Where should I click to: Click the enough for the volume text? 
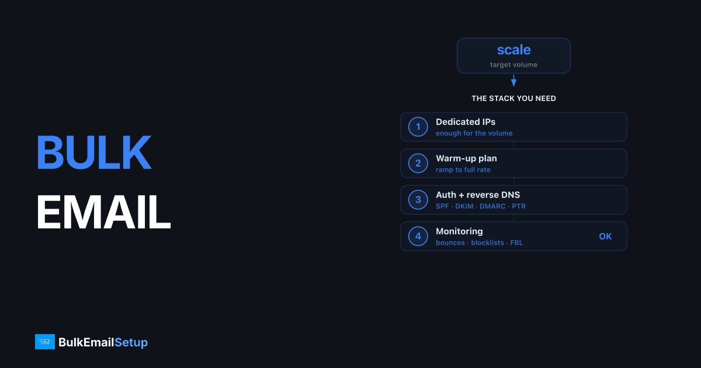click(x=474, y=133)
